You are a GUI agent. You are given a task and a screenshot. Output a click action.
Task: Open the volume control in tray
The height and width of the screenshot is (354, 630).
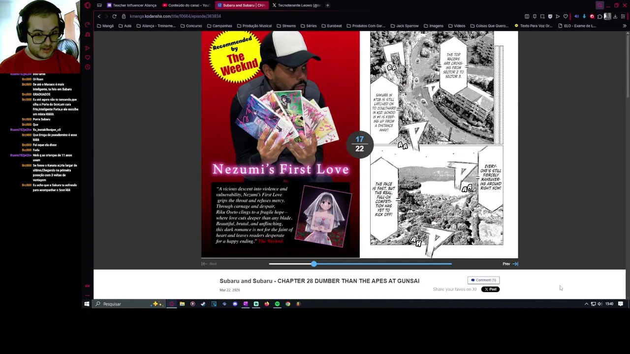[599, 304]
